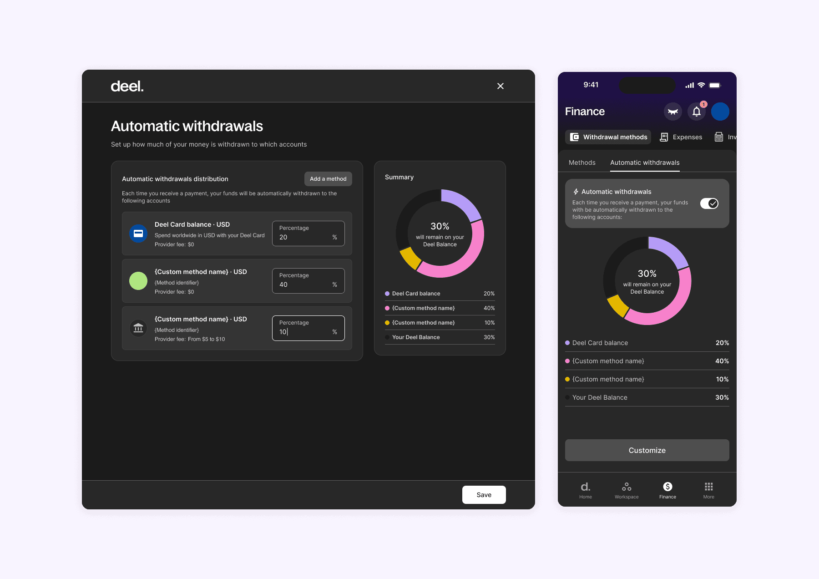Screen dimensions: 819x579
Task: Click 'Provider fee: From $5 to $10' text
Action: click(x=190, y=339)
